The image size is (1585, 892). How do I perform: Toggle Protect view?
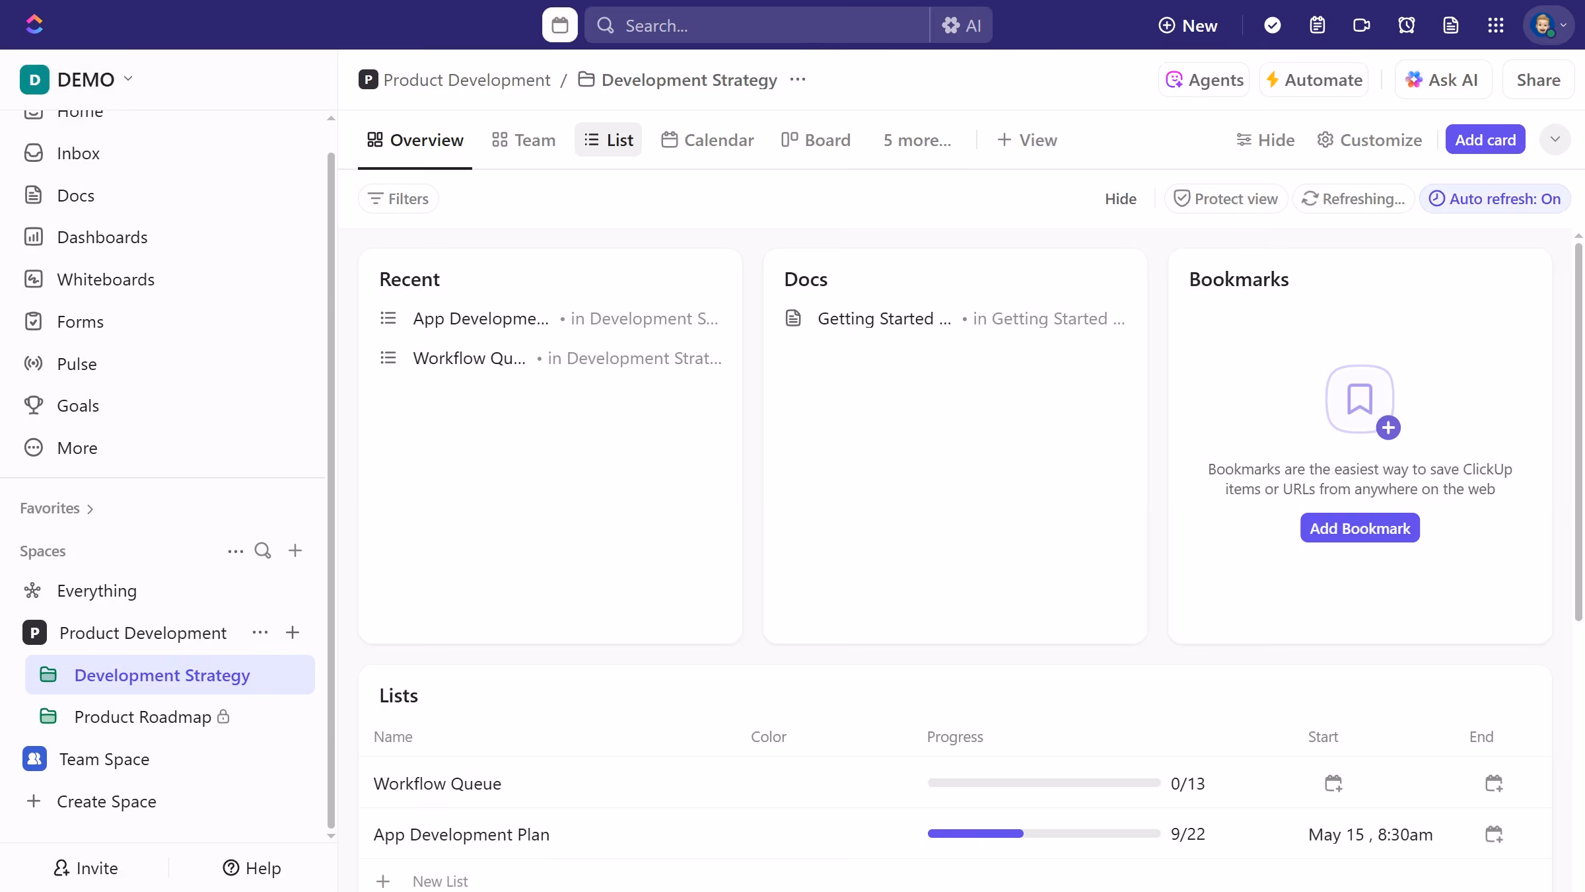click(1226, 199)
